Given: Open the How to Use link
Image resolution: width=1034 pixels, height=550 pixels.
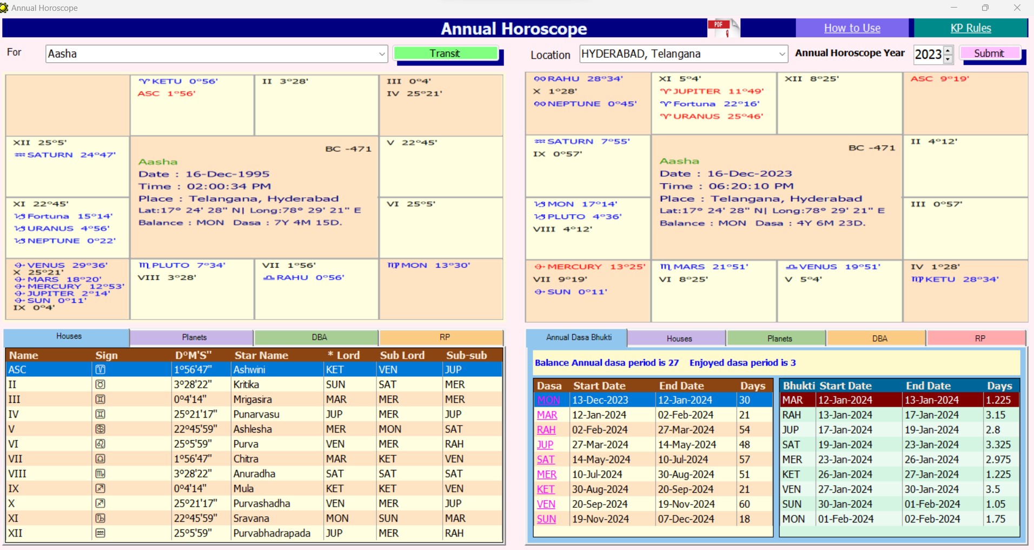Looking at the screenshot, I should [x=852, y=28].
